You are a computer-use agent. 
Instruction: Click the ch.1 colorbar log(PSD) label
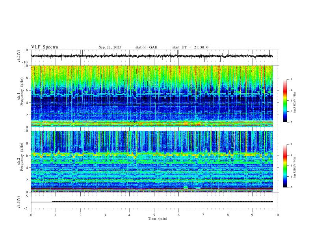pyautogui.click(x=295, y=103)
